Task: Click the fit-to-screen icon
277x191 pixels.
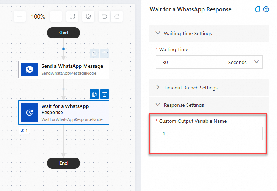Action: (x=72, y=16)
